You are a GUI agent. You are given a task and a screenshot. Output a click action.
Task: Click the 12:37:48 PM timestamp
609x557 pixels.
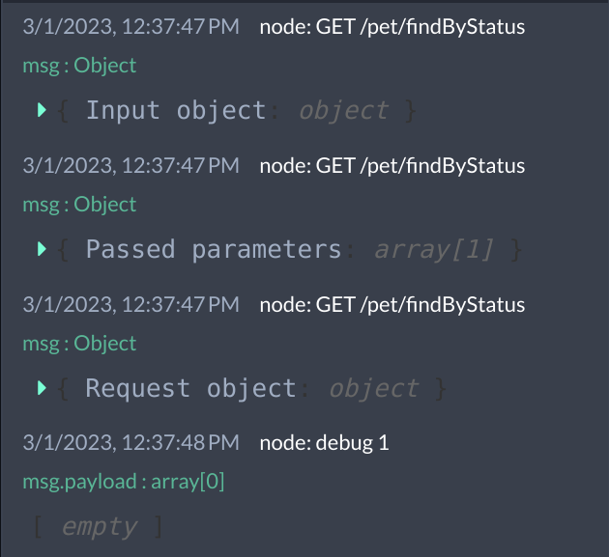(130, 443)
